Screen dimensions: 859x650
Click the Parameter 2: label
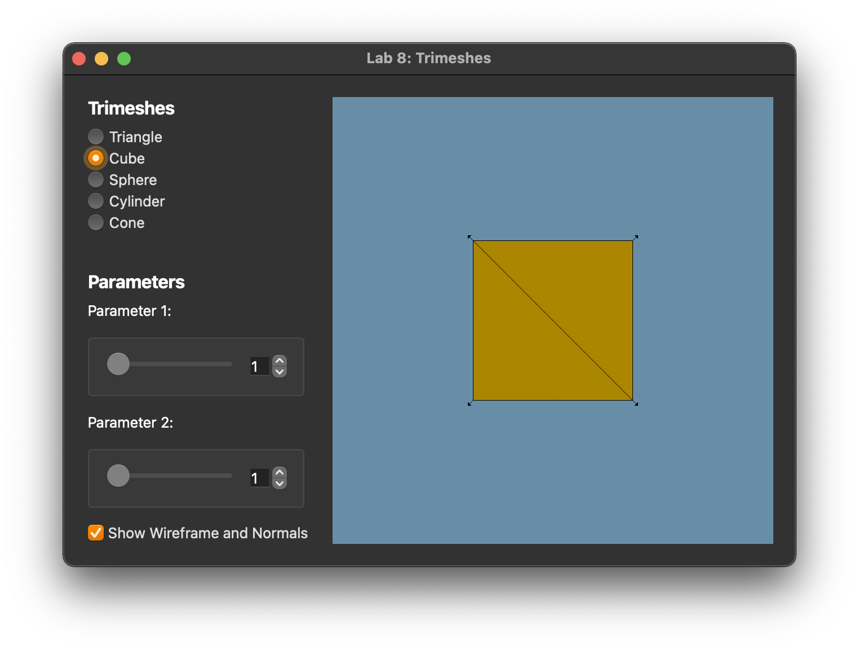click(x=131, y=423)
